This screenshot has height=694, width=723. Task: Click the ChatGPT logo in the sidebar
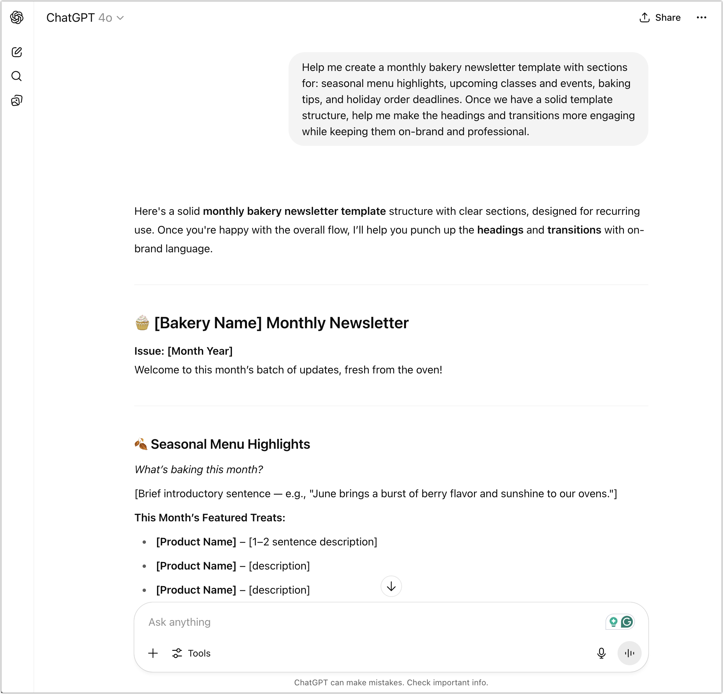[x=17, y=17]
